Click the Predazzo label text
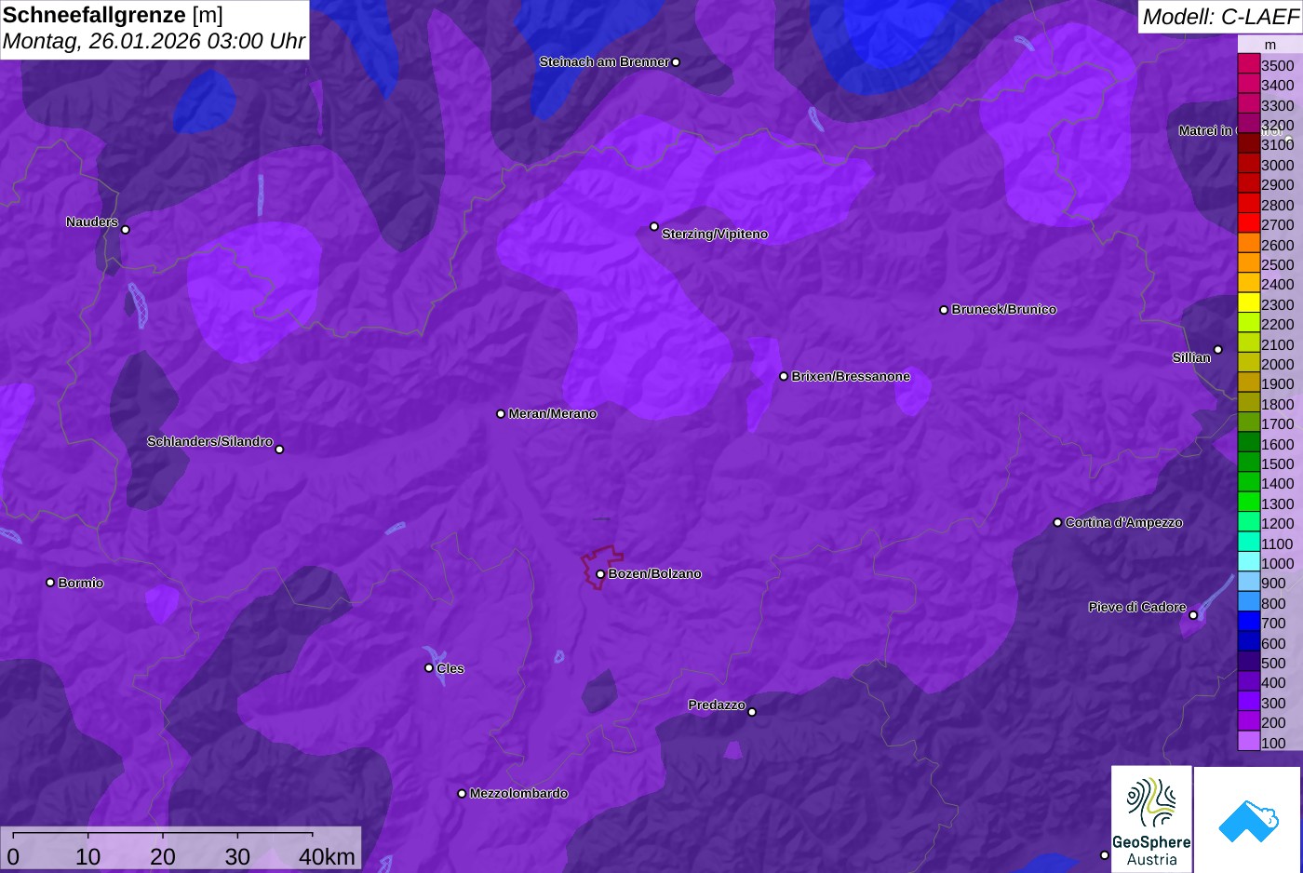This screenshot has height=873, width=1303. tap(717, 705)
